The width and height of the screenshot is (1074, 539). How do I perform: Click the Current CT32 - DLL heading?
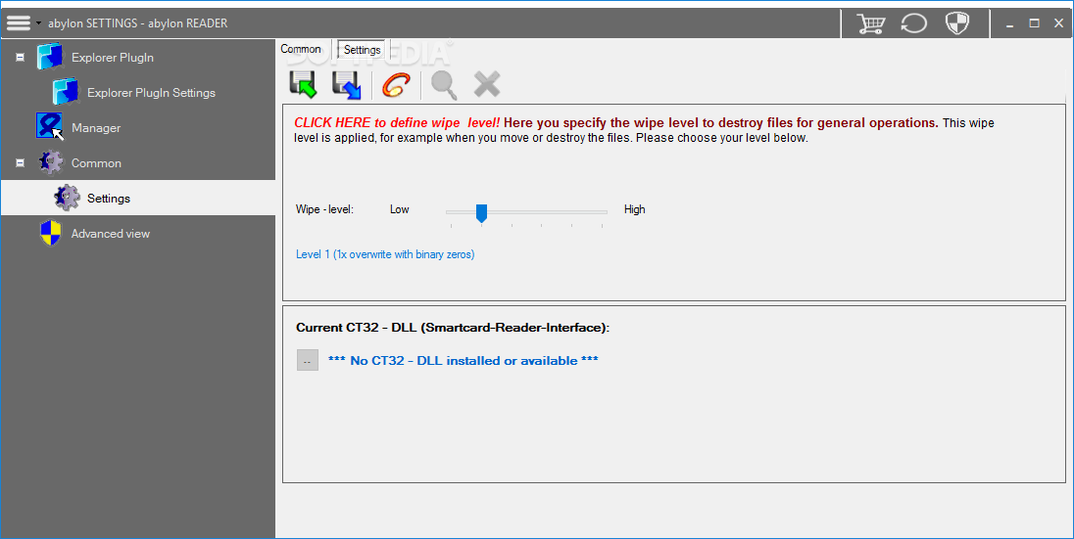453,328
